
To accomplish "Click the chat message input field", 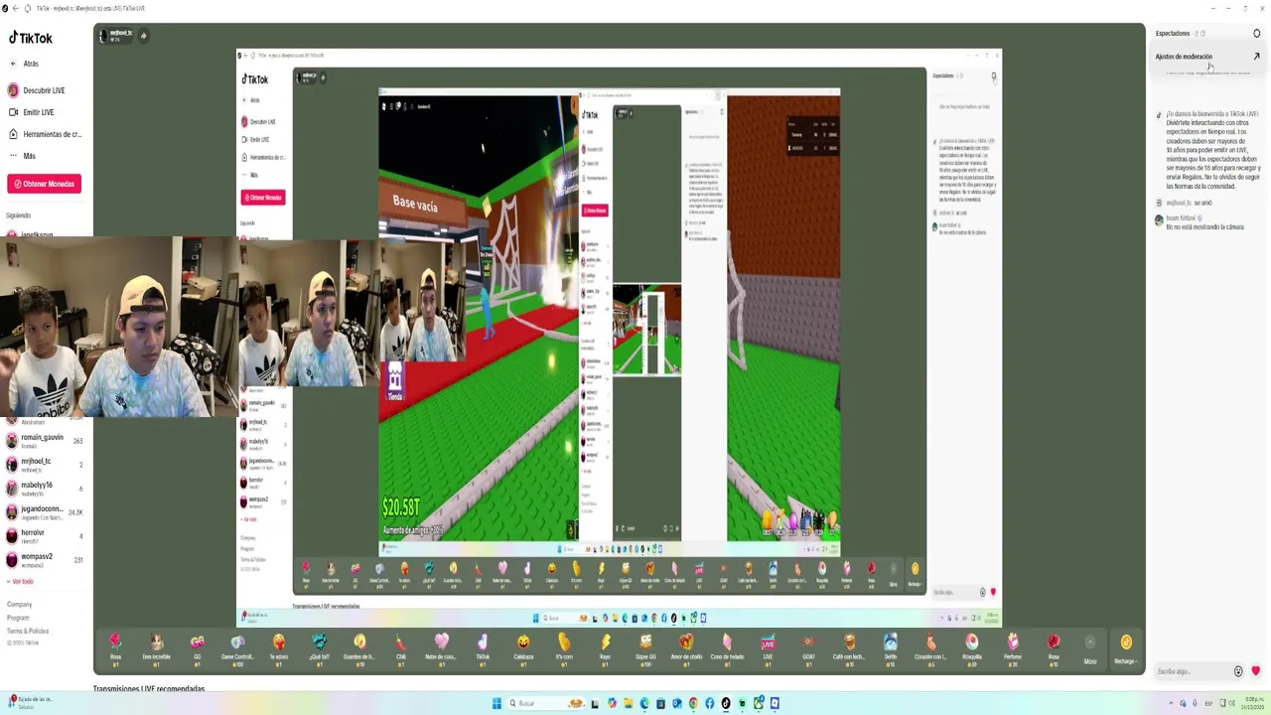I will point(1192,671).
